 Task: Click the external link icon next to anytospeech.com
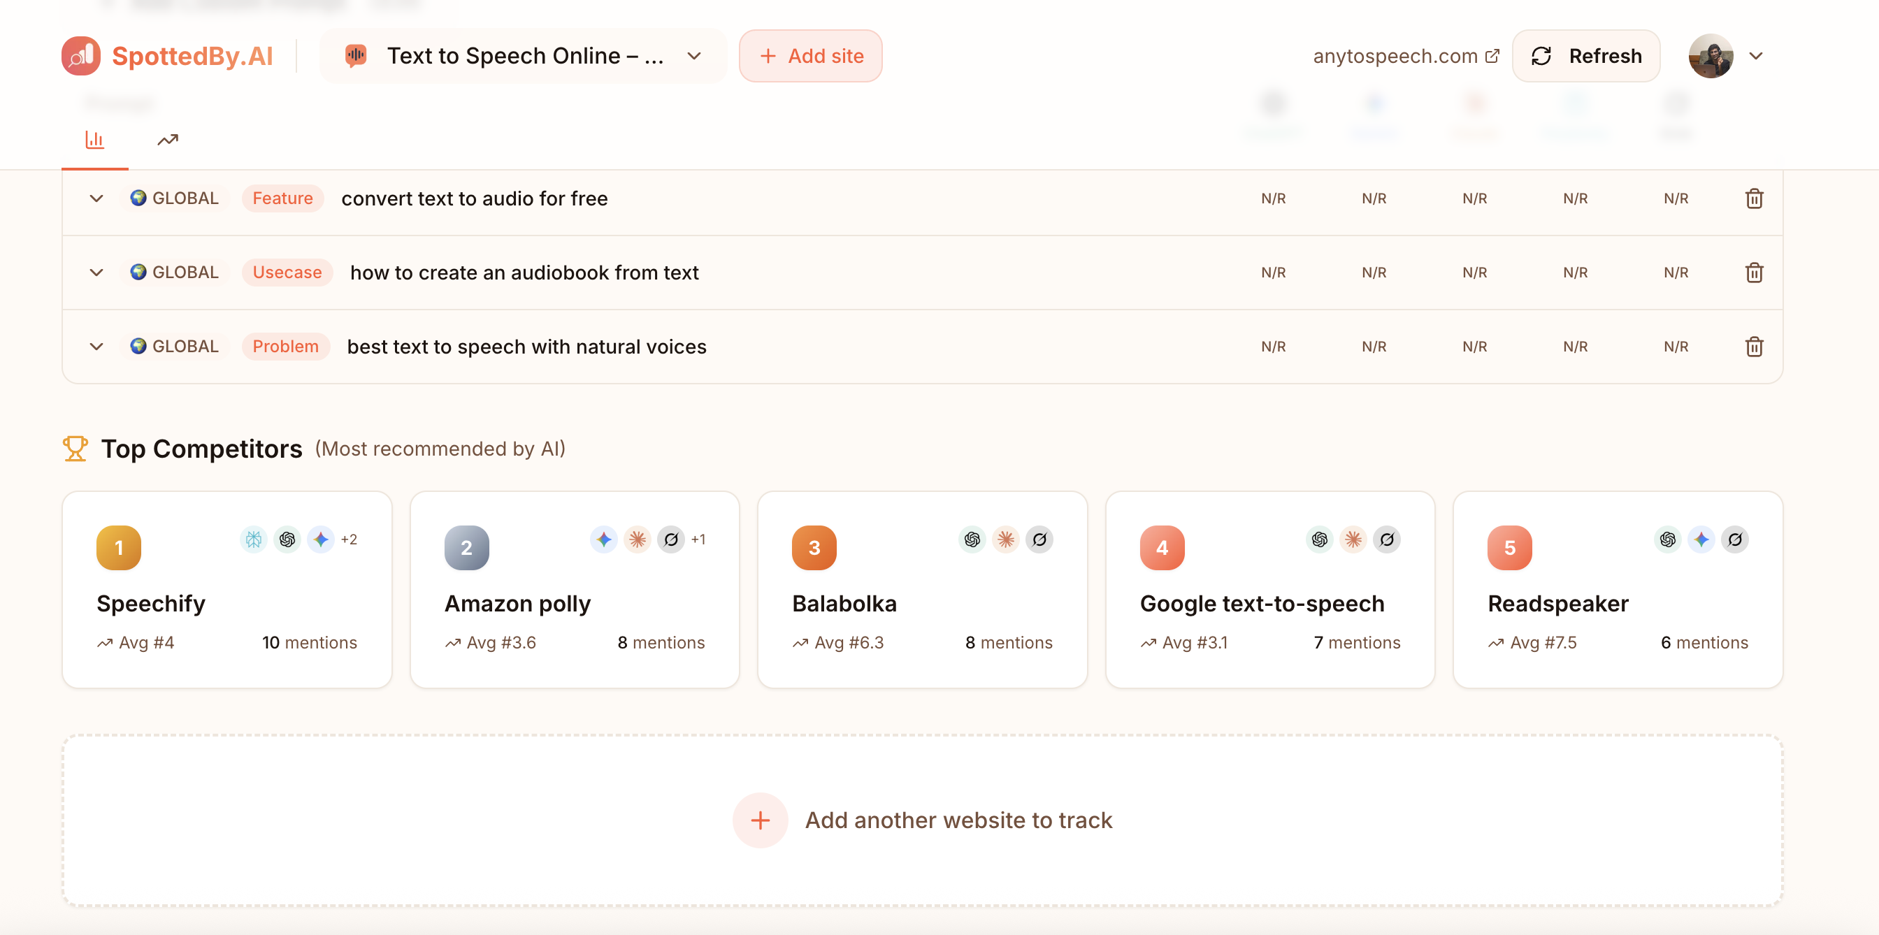(1492, 55)
